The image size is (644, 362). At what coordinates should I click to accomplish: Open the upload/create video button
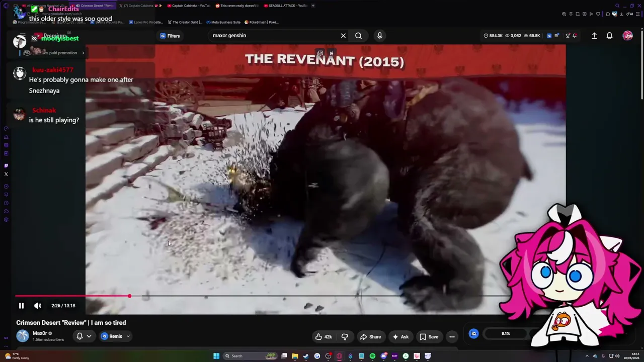(594, 36)
